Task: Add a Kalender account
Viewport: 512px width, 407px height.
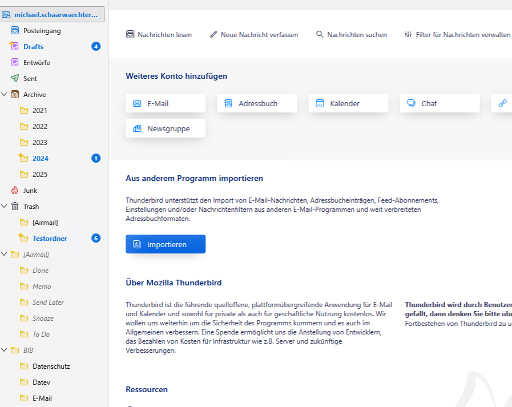Action: click(x=348, y=103)
